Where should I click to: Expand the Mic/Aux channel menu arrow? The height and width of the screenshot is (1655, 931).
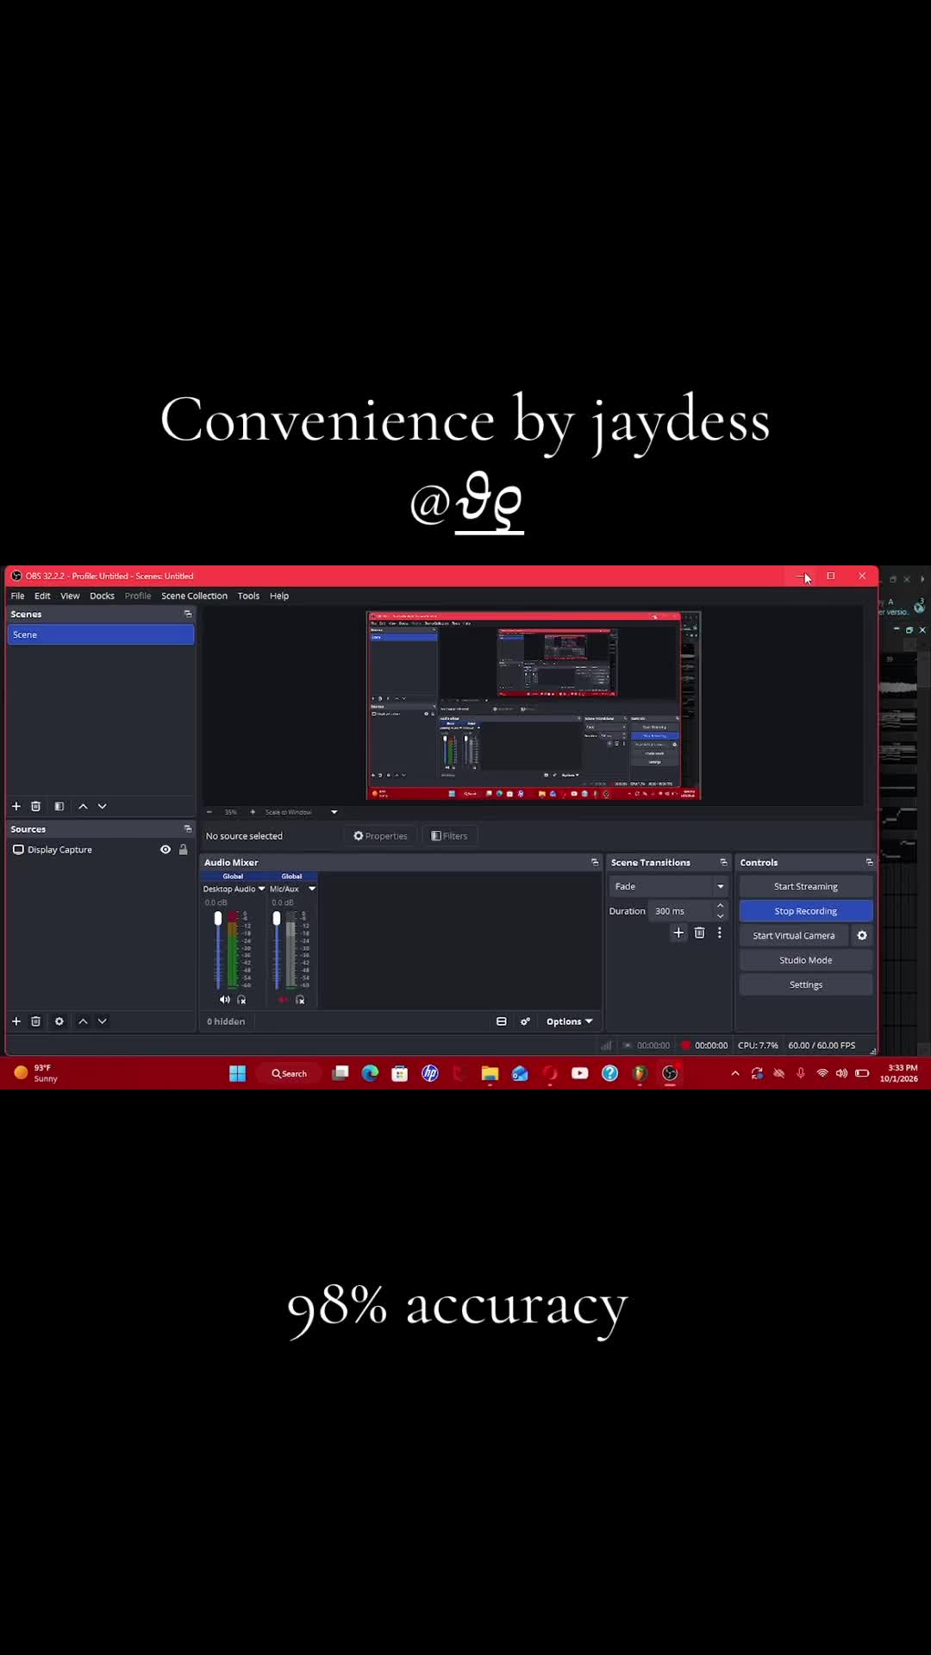click(312, 889)
